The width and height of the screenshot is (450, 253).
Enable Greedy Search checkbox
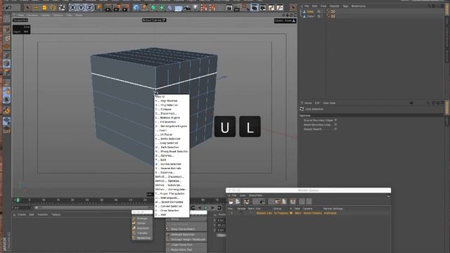[335, 129]
